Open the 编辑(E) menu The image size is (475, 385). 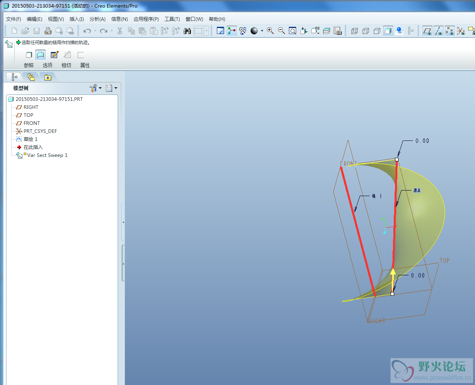click(34, 19)
